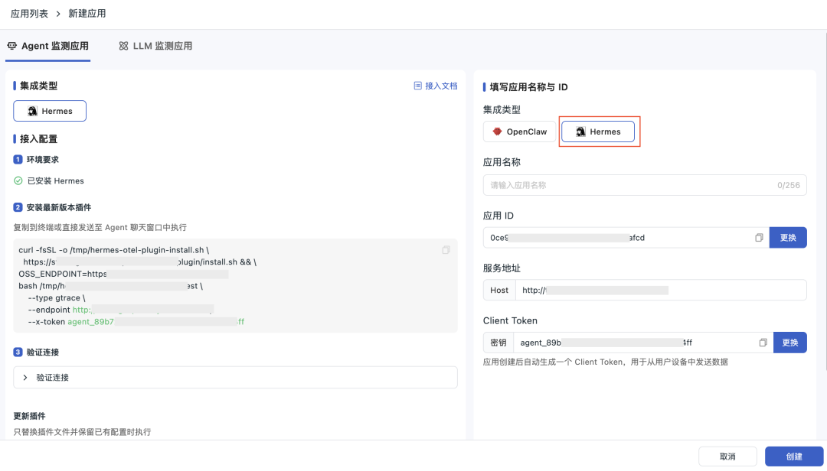This screenshot has width=827, height=471.
Task: Click the Hermes logo in the right panel
Action: tap(580, 132)
